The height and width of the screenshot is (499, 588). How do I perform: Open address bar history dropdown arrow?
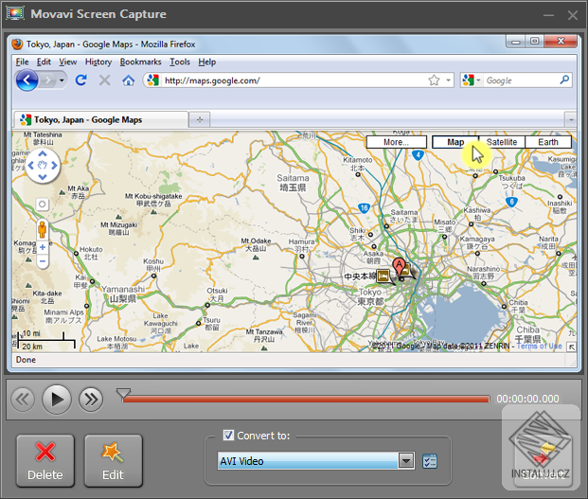(x=448, y=80)
